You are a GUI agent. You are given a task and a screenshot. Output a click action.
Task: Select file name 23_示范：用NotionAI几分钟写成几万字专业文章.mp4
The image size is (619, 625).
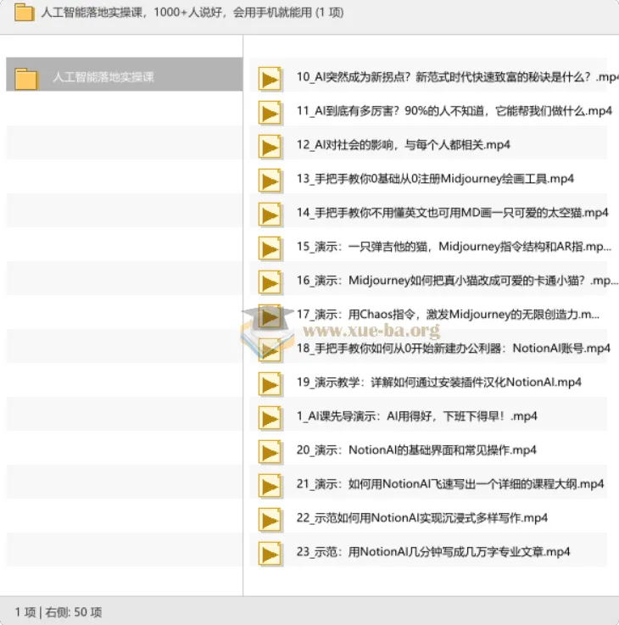pyautogui.click(x=433, y=551)
